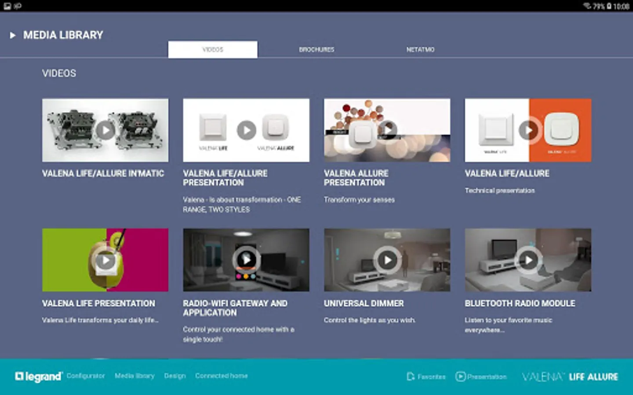Open Media library in the bottom bar
Screen dimensions: 633x395
[x=135, y=376]
